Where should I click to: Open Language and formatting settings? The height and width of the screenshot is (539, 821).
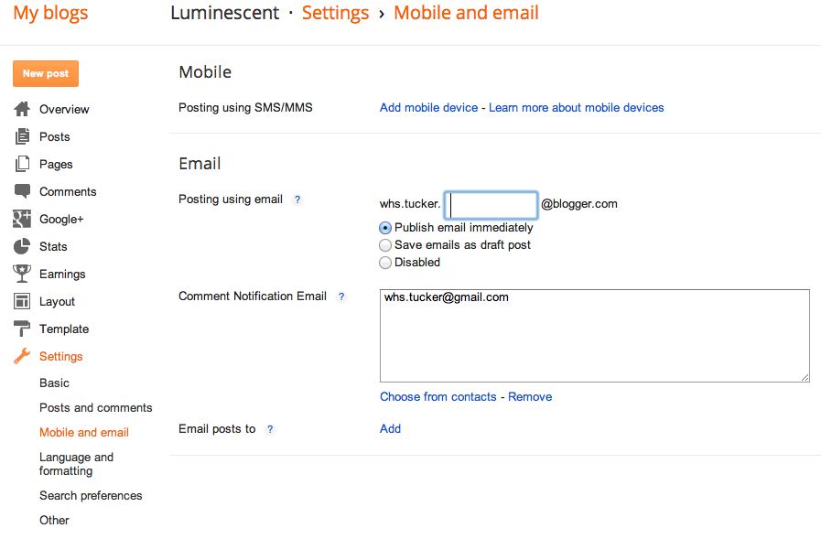[77, 464]
